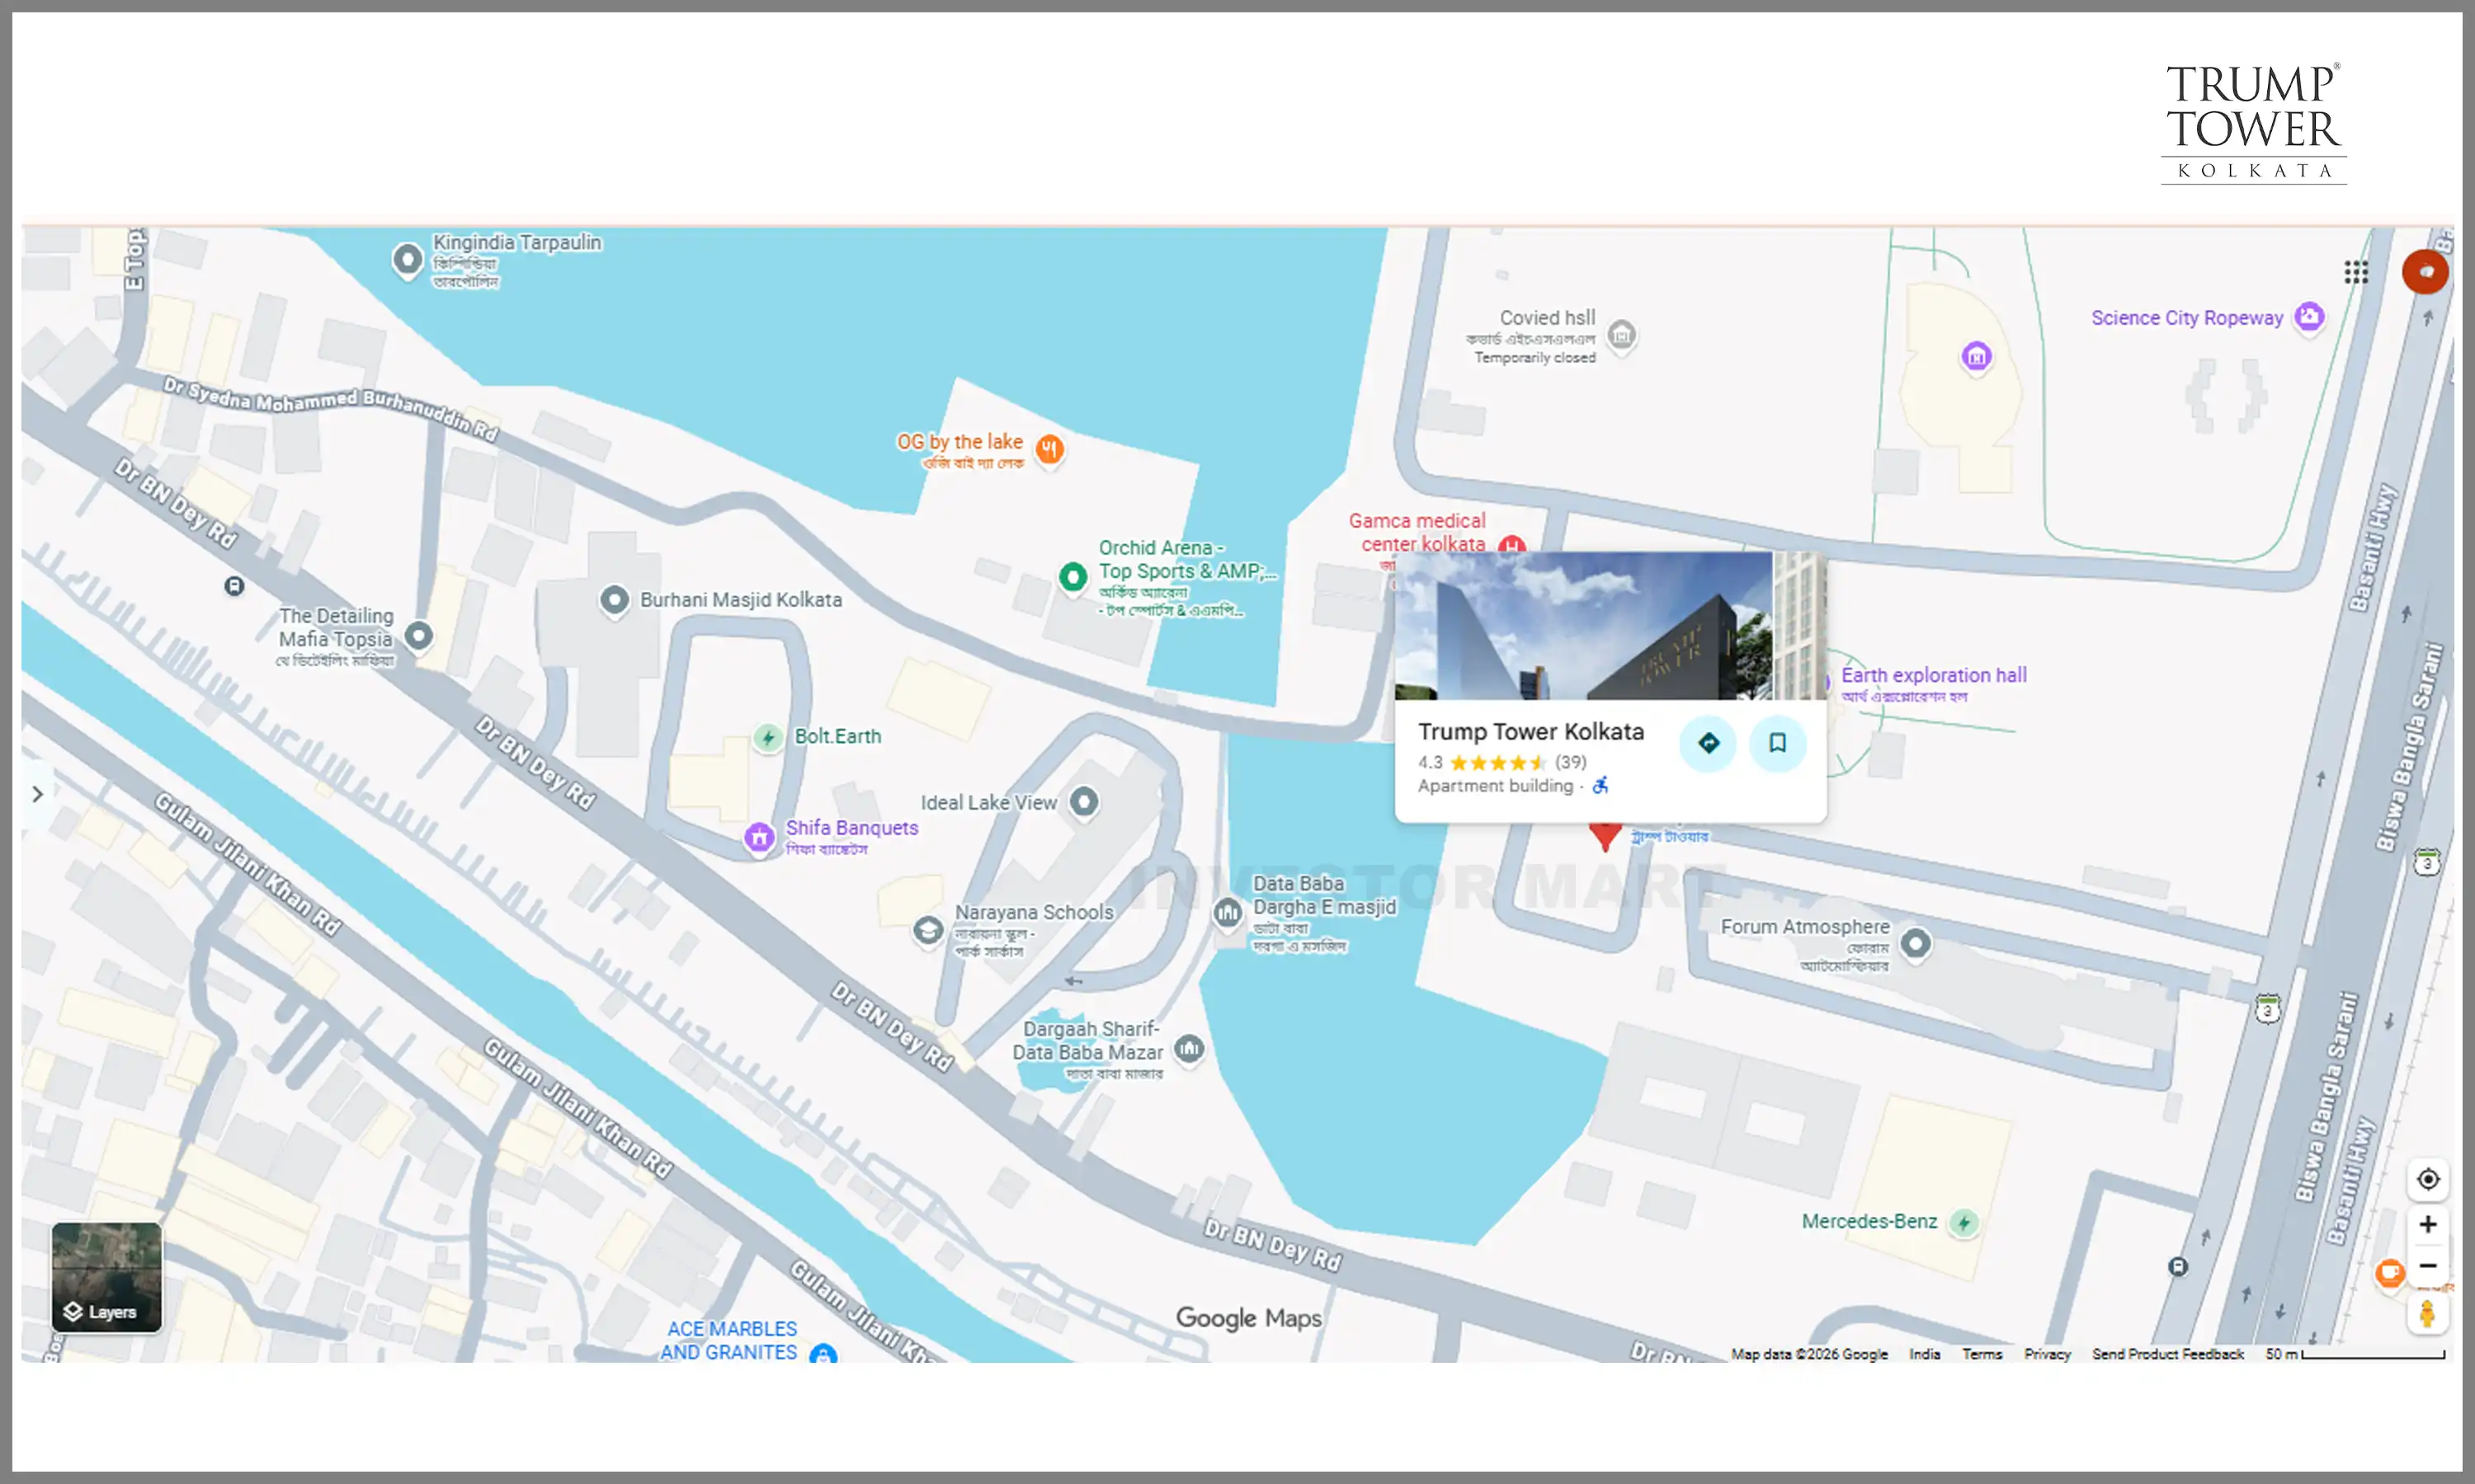Screen dimensions: 2475x1484
Task: Zoom in with the plus button
Action: click(x=2428, y=1225)
